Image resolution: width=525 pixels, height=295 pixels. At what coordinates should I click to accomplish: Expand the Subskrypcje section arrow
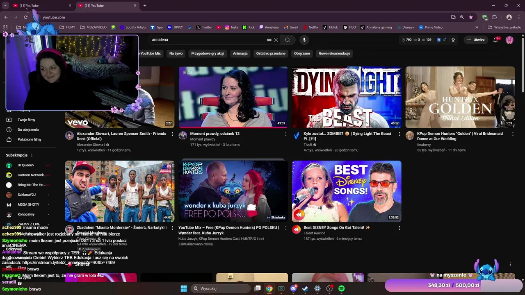click(x=31, y=155)
